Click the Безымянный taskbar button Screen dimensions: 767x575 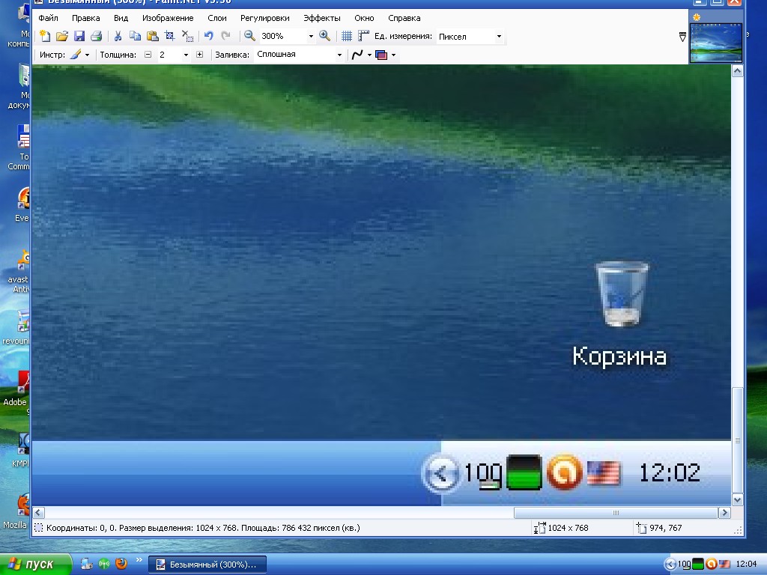point(207,565)
